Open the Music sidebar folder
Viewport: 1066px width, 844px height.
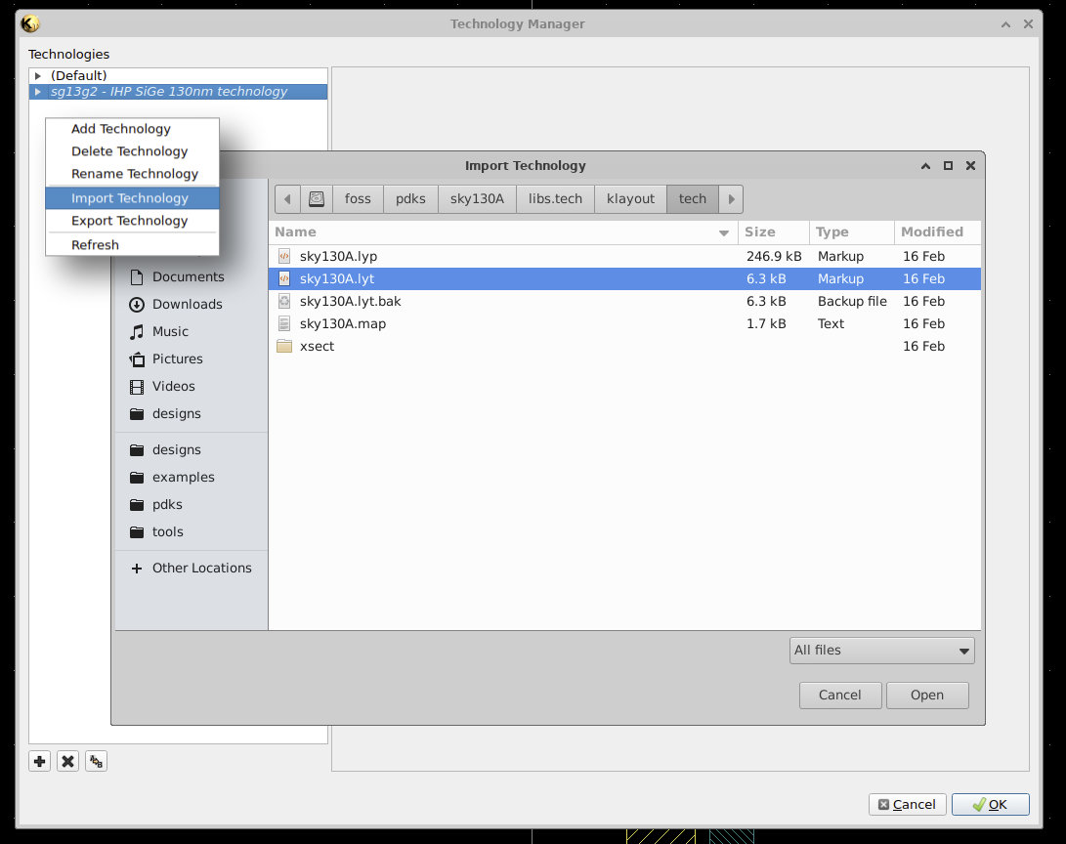(170, 331)
